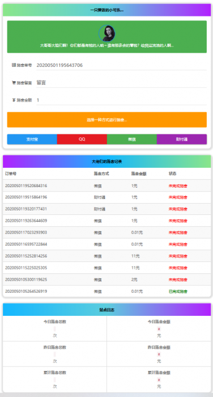Select order number 2020050116595722844

[26, 244]
